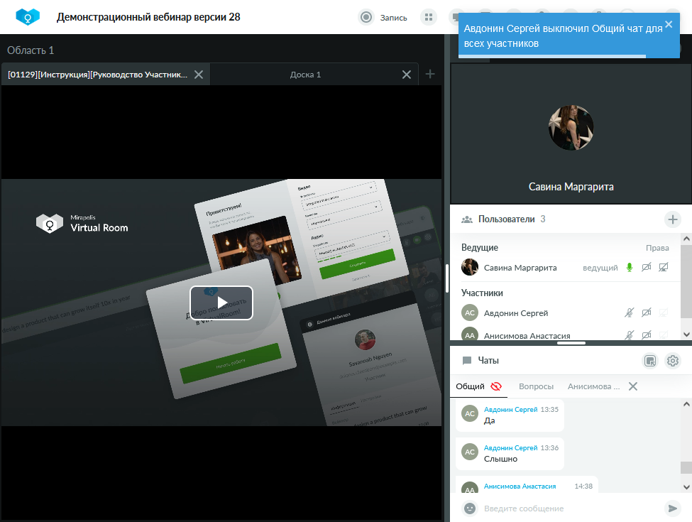This screenshot has height=522, width=692.
Task: Select the [01129][Инструкция] document tab
Action: coord(97,75)
